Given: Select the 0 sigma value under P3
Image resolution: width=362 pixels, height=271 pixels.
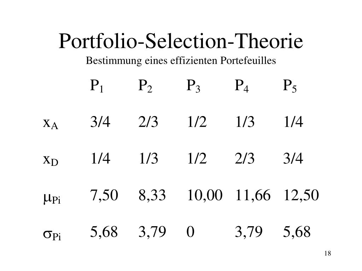Looking at the screenshot, I should [191, 231].
